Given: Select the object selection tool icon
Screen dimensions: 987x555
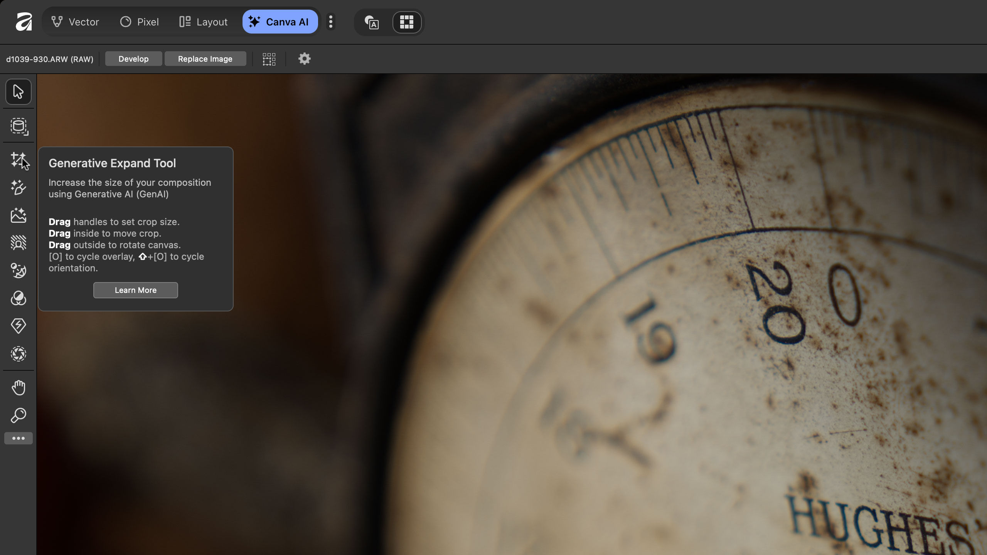Looking at the screenshot, I should click(19, 126).
